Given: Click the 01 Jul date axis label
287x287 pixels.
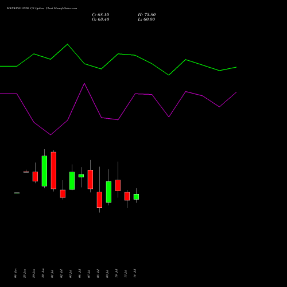Looking at the screenshot, I should [x=52, y=273].
